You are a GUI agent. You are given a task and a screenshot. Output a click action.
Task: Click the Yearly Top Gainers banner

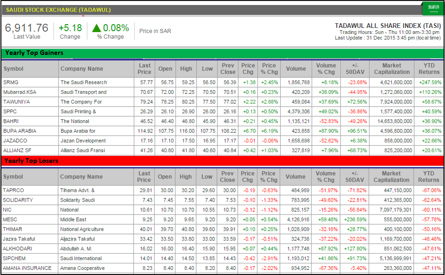222,53
